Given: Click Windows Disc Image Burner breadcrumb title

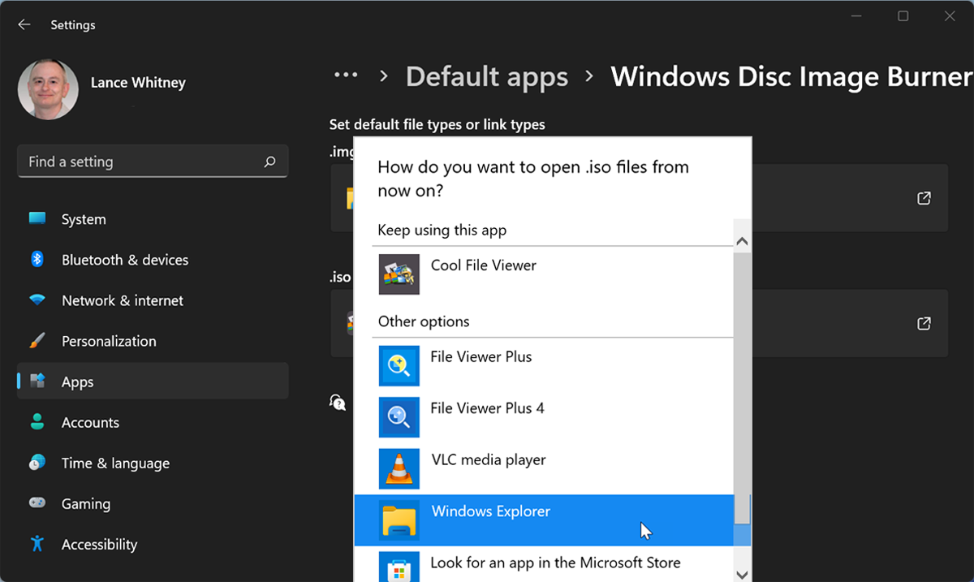Looking at the screenshot, I should pyautogui.click(x=791, y=76).
